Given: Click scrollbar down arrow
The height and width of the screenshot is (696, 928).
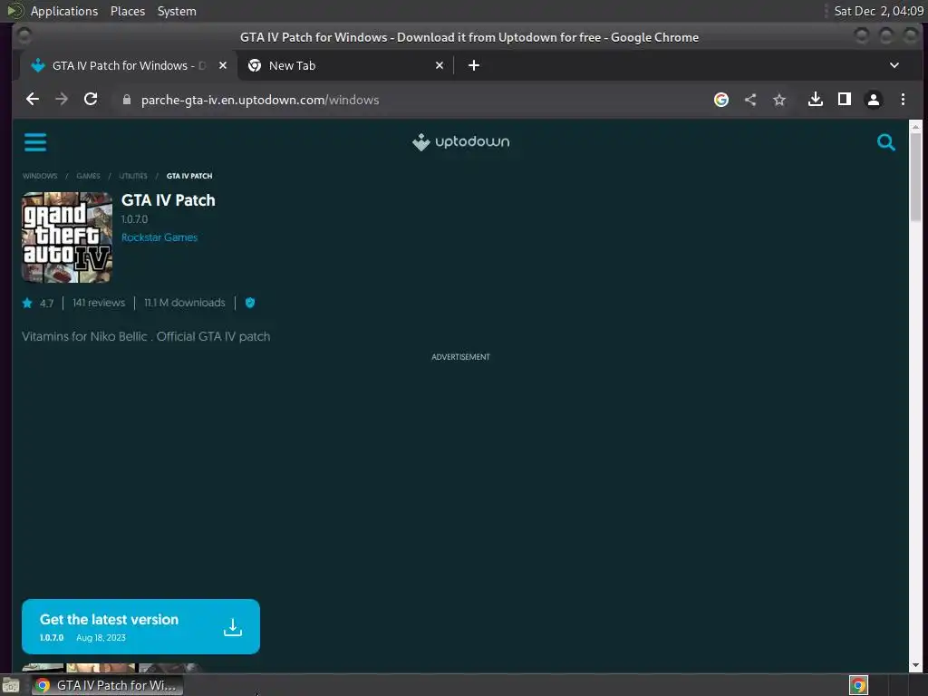Looking at the screenshot, I should (915, 665).
